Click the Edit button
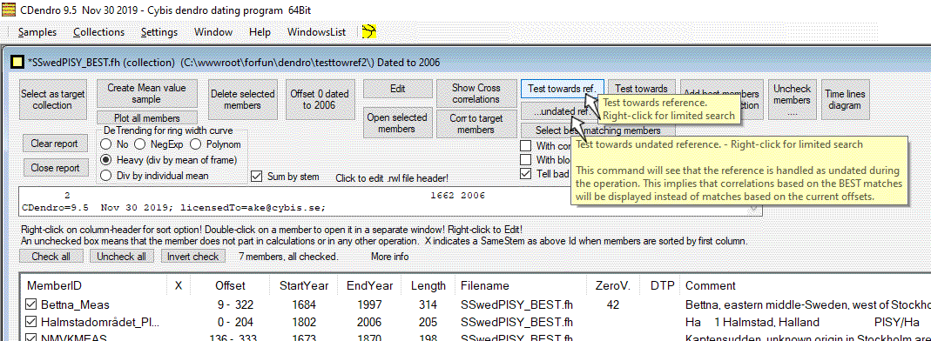This screenshot has height=341, width=931. 397,89
